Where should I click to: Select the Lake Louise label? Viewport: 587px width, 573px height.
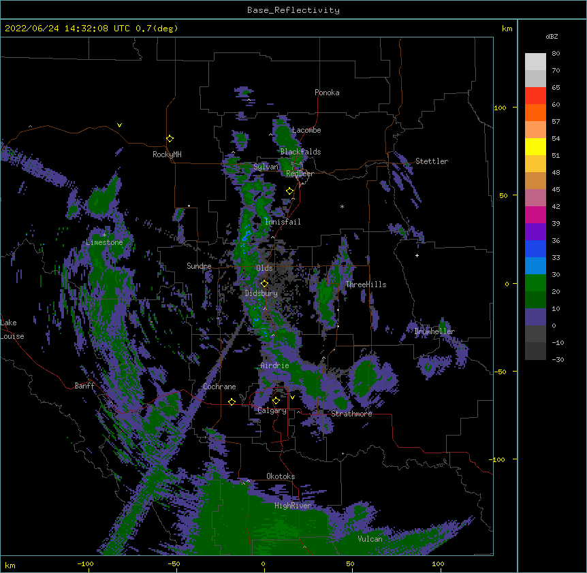(x=12, y=329)
